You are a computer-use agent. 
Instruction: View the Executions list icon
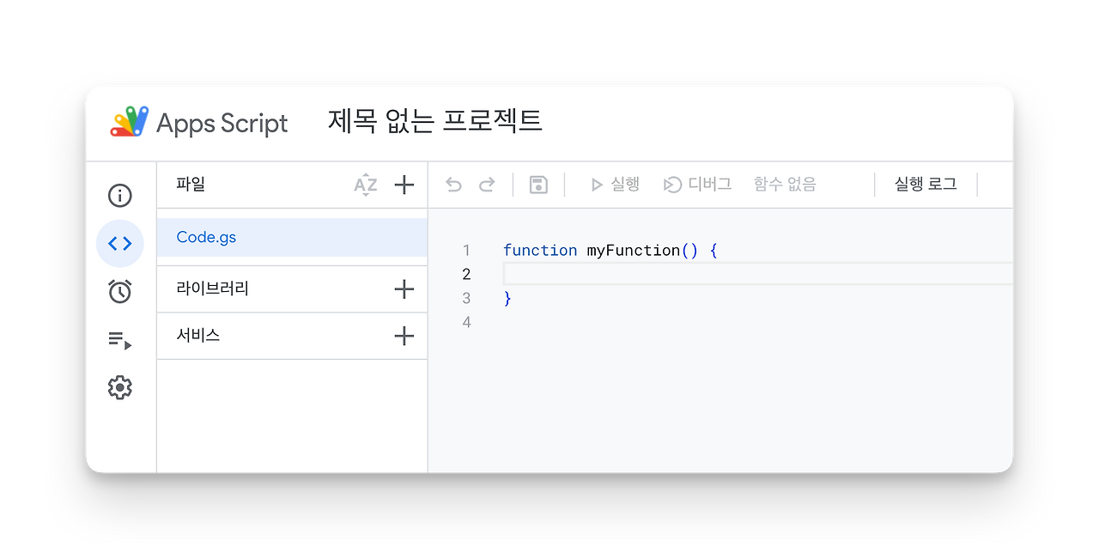point(120,339)
